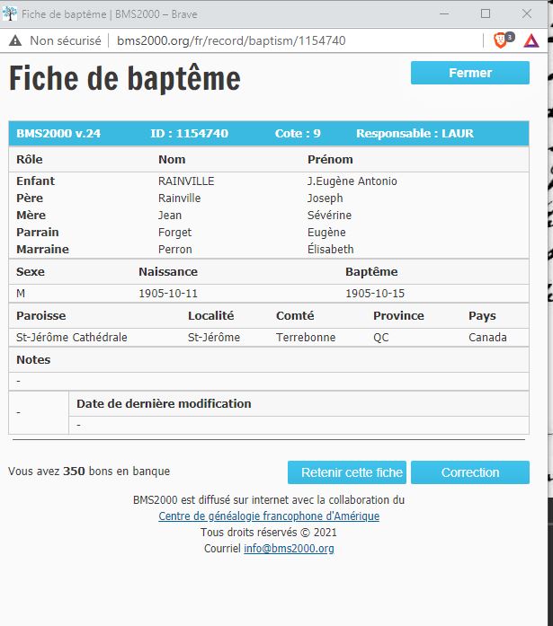Select the baptism date 1905-10-15
553x626 pixels.
(x=375, y=294)
